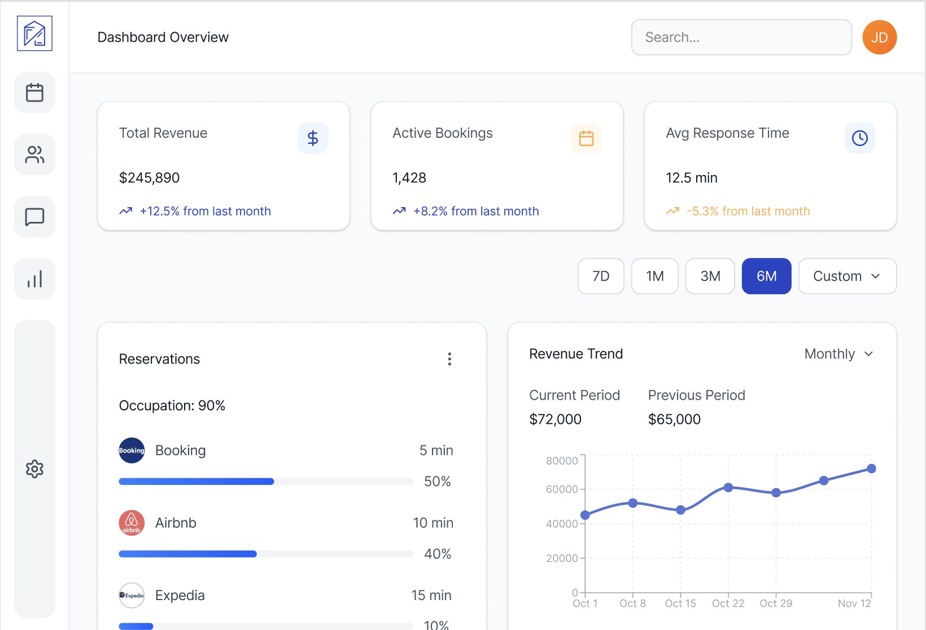This screenshot has height=630, width=926.
Task: Click the clock icon on Avg Response Time card
Action: click(x=859, y=138)
